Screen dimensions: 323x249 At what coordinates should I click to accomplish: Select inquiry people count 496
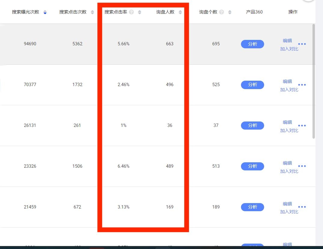pos(170,85)
